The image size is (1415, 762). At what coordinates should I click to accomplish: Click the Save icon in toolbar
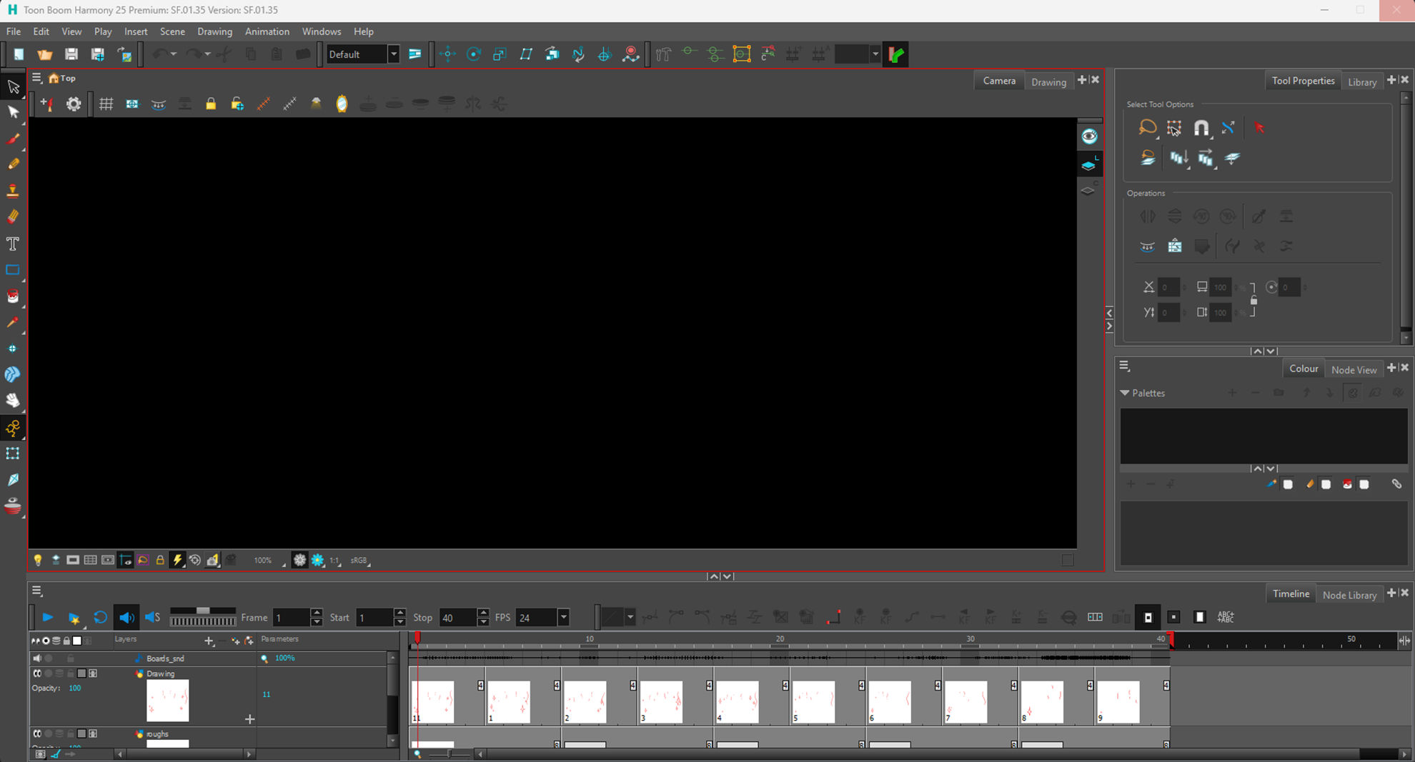(x=71, y=54)
